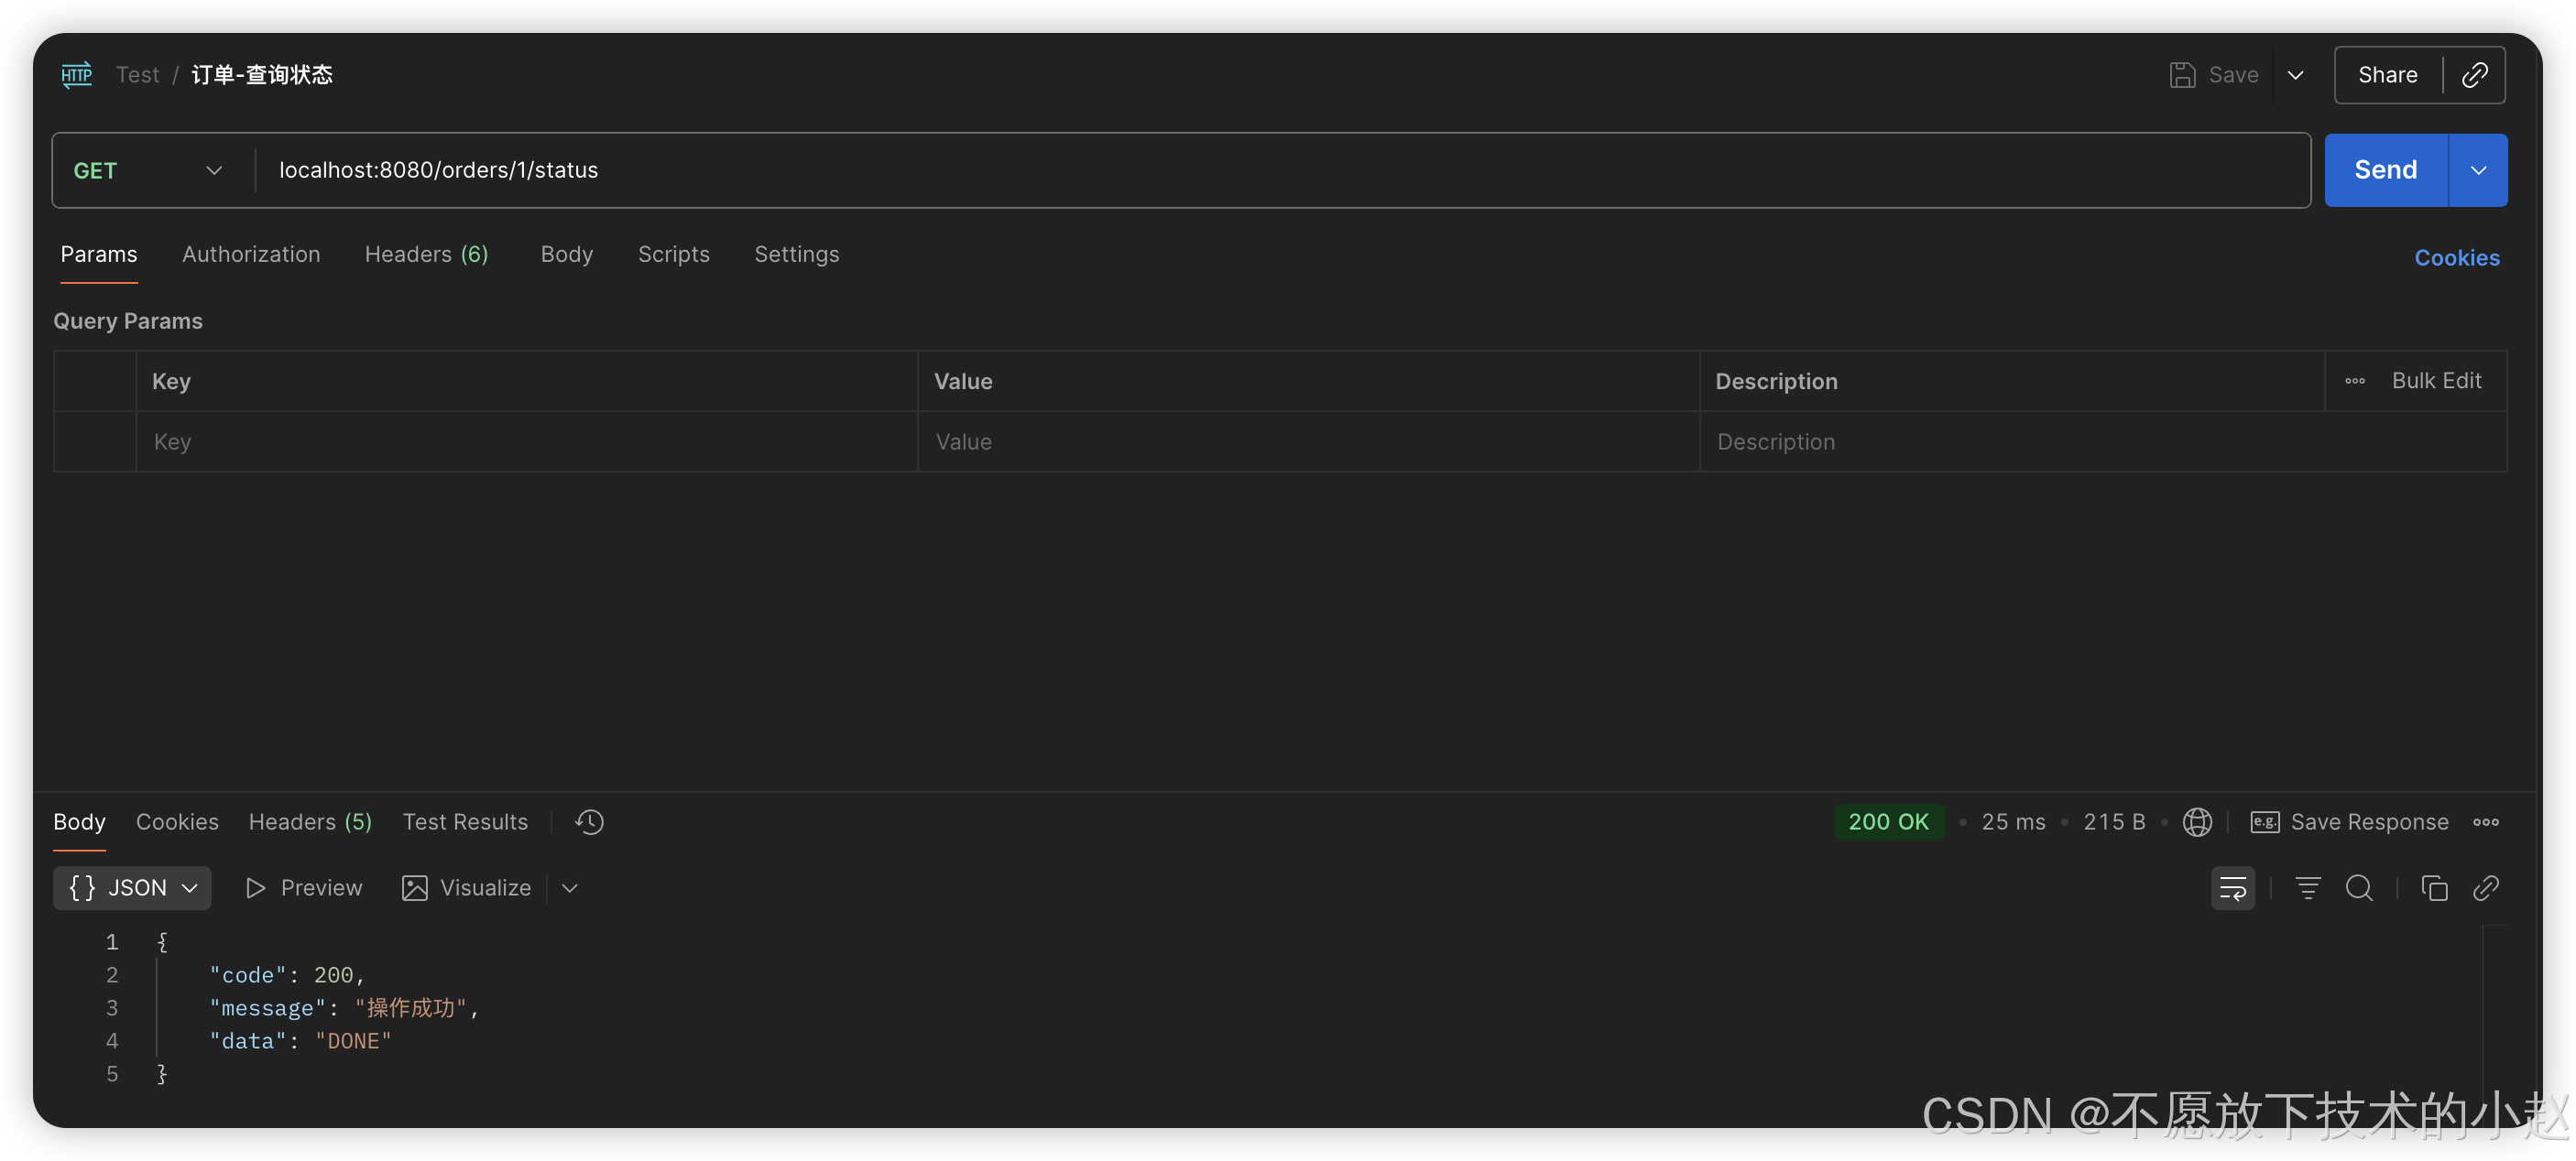Click the copy link icon beside Share
2576x1161 pixels.
[2474, 75]
